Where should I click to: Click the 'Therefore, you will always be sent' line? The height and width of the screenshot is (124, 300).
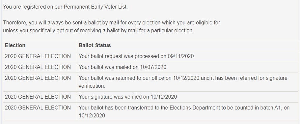112,23
